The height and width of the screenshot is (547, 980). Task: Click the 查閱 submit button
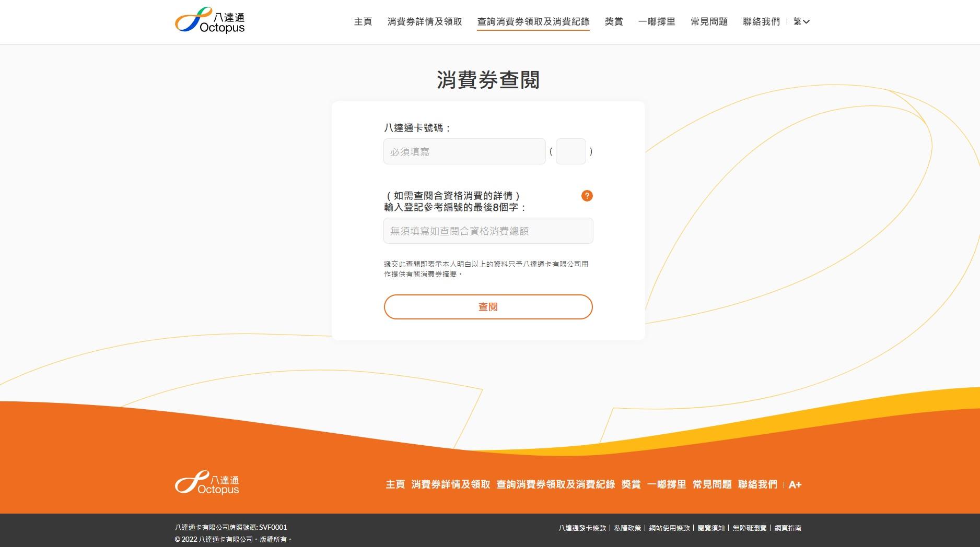(488, 306)
